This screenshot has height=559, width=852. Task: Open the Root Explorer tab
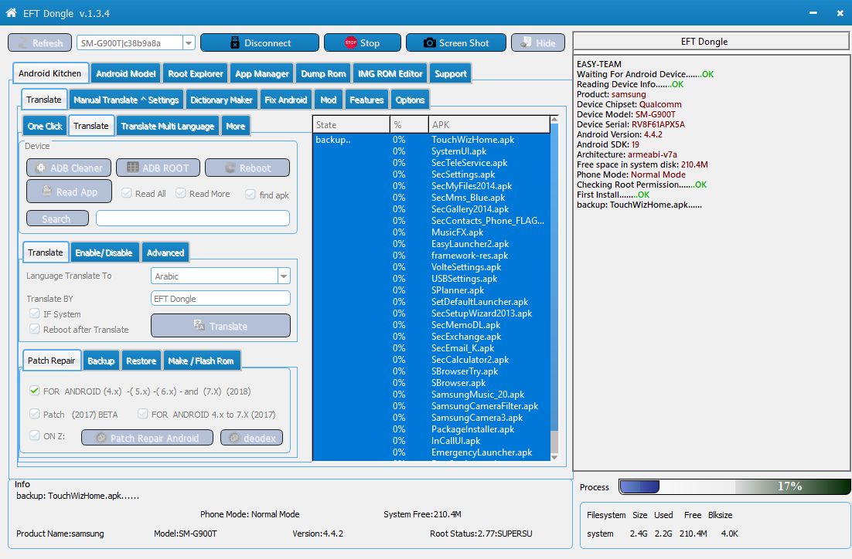pos(196,74)
